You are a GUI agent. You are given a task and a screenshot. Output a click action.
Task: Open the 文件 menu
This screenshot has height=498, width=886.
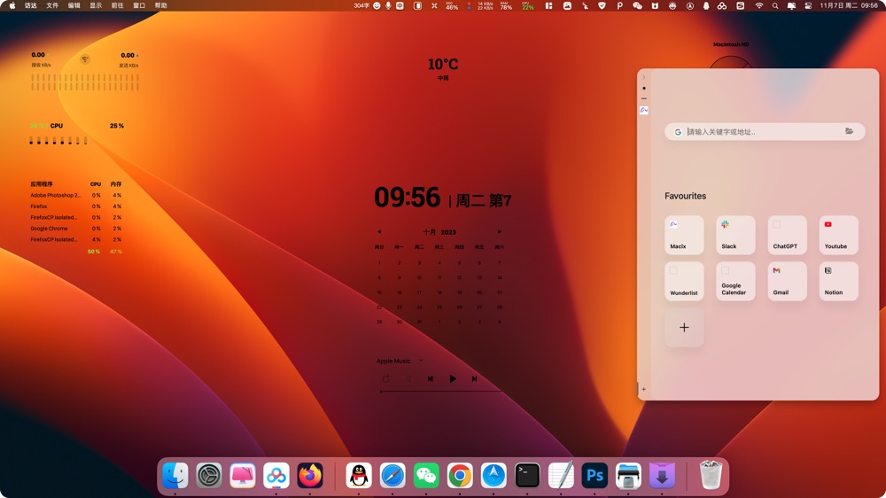point(52,5)
